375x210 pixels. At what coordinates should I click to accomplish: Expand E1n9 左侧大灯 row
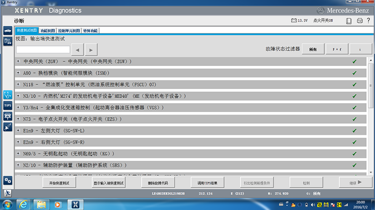[x=18, y=131]
